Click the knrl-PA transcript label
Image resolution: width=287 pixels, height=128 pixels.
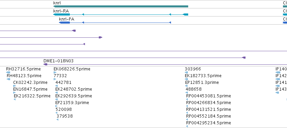click(x=67, y=19)
